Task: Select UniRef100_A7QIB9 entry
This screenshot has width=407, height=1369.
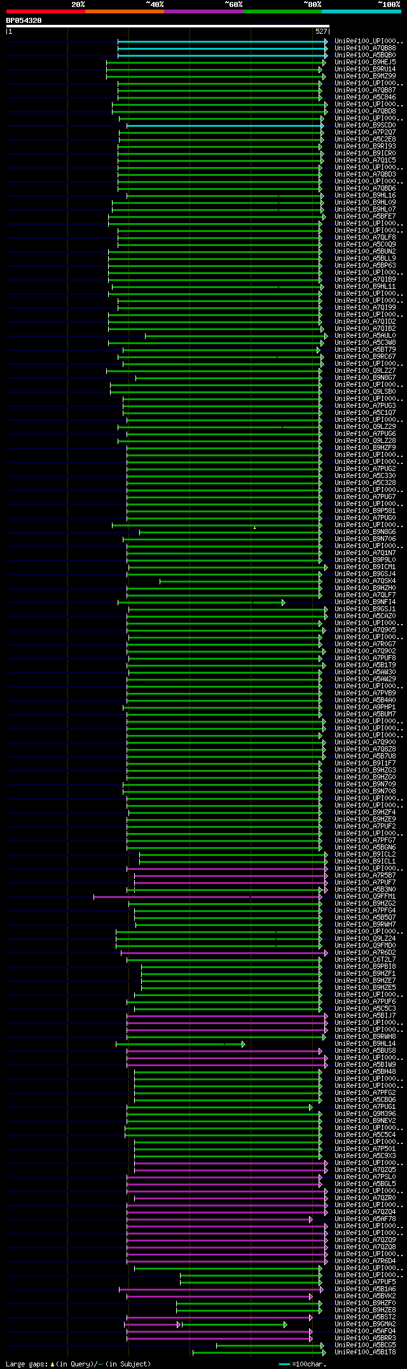Action: click(x=365, y=279)
